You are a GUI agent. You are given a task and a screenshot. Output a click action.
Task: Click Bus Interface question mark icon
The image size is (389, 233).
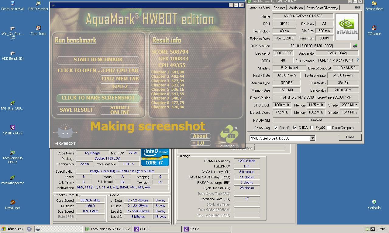pos(358,60)
